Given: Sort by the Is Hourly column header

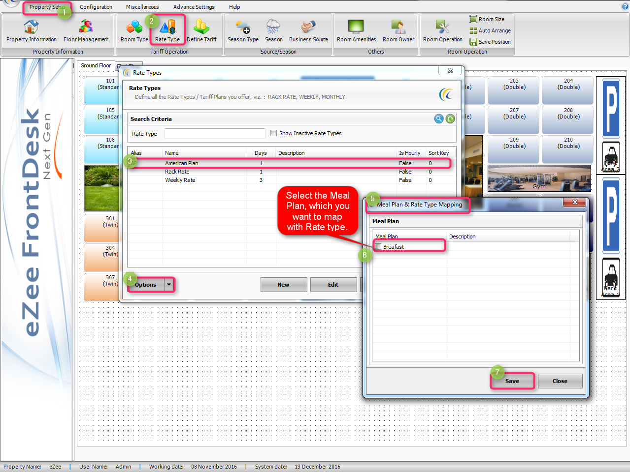Looking at the screenshot, I should point(410,153).
